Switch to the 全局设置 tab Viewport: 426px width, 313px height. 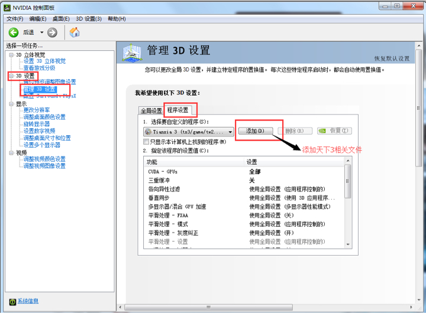[151, 110]
